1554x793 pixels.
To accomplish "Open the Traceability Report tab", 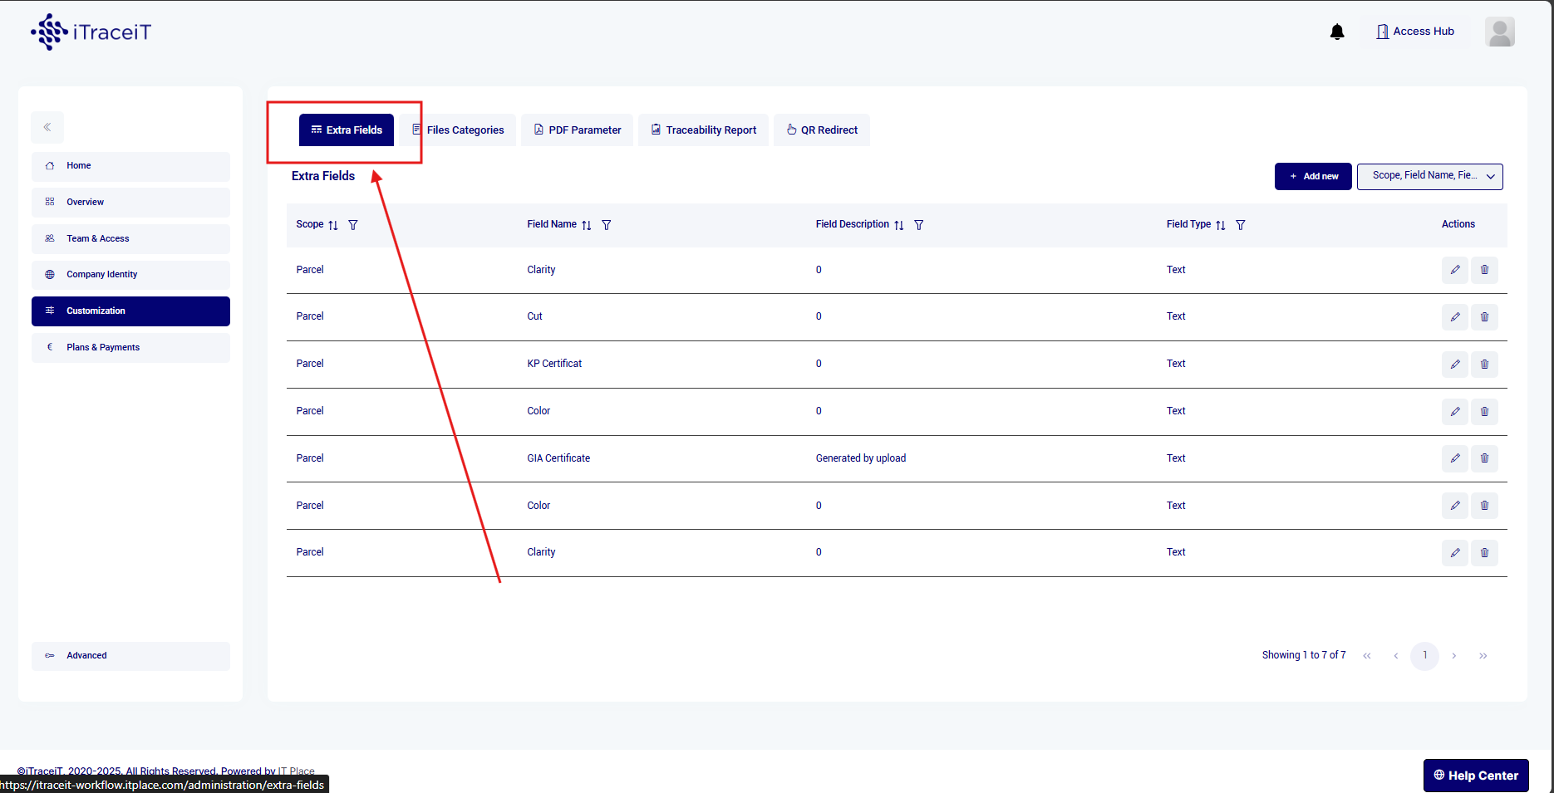I will [x=703, y=130].
